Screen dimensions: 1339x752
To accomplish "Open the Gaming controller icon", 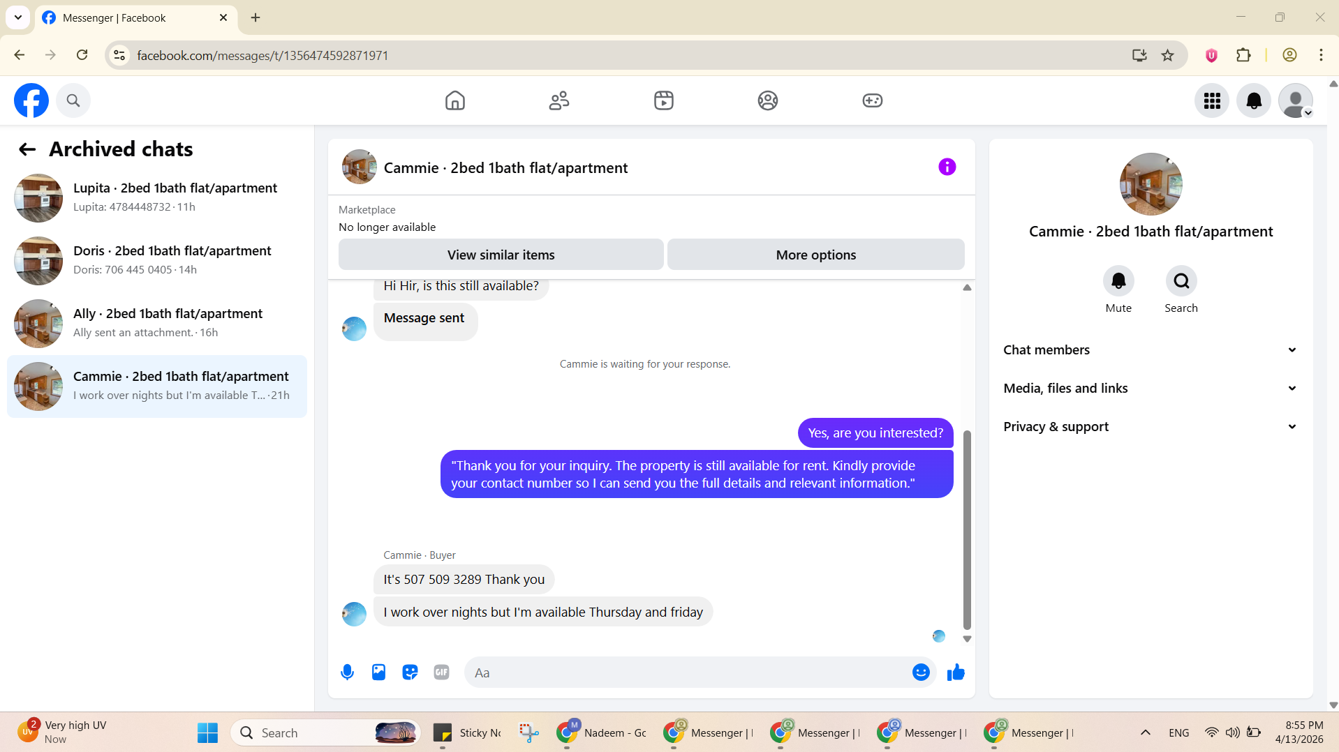I will [873, 100].
